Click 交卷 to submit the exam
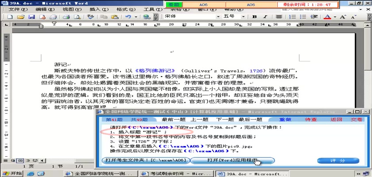Image resolution: width=372 pixels, height=177 pixels. click(357, 119)
